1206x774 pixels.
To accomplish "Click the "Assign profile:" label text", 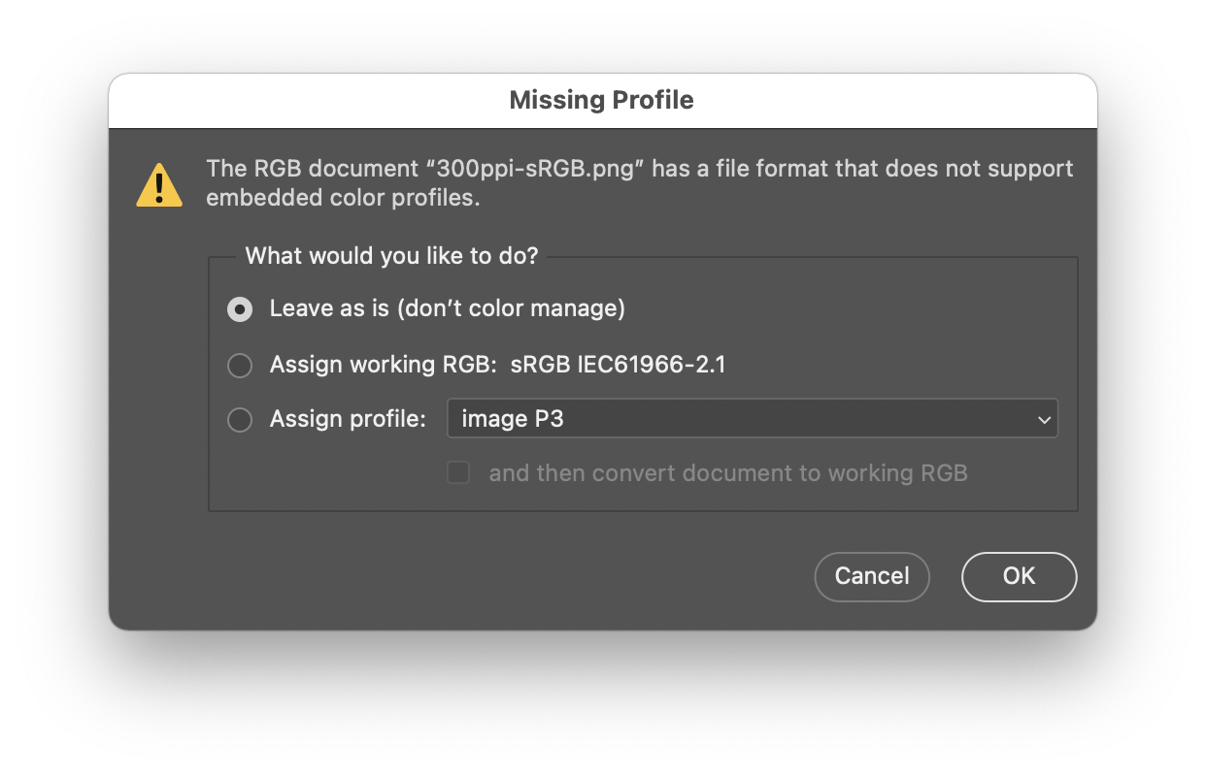I will (x=348, y=420).
